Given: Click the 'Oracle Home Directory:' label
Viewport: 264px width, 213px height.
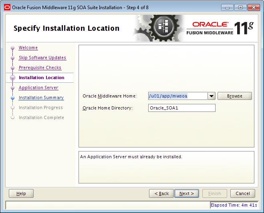Looking at the screenshot, I should (108, 108).
